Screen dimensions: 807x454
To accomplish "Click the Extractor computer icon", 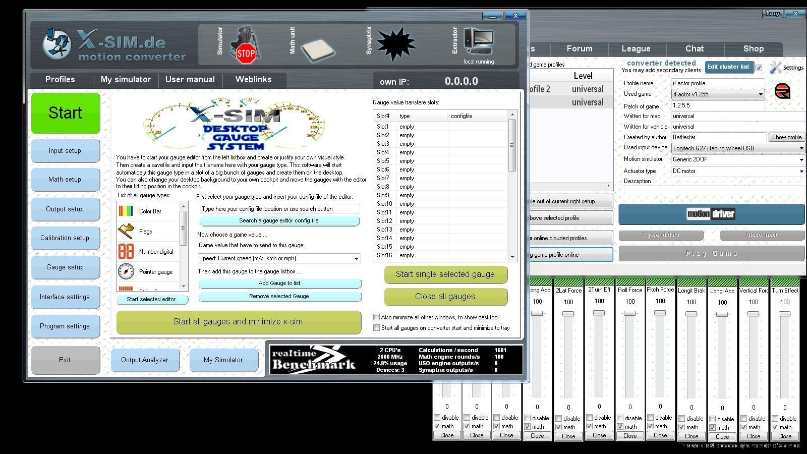I will [479, 42].
